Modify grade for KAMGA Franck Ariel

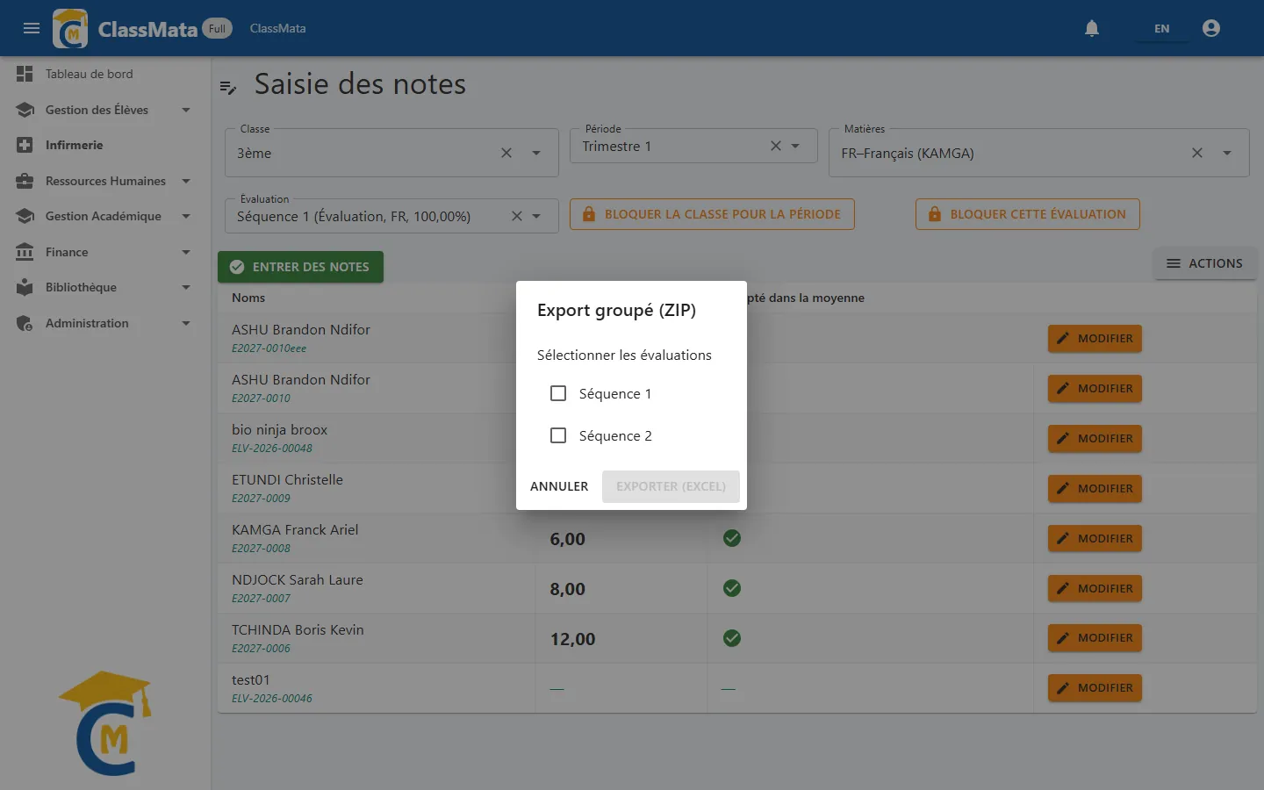pos(1095,538)
